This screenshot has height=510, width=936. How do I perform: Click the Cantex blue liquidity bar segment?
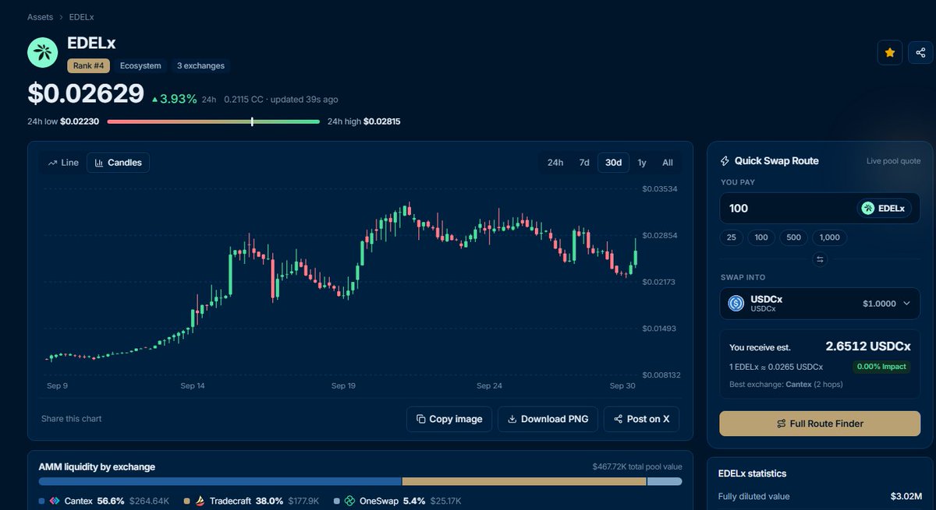tap(220, 482)
